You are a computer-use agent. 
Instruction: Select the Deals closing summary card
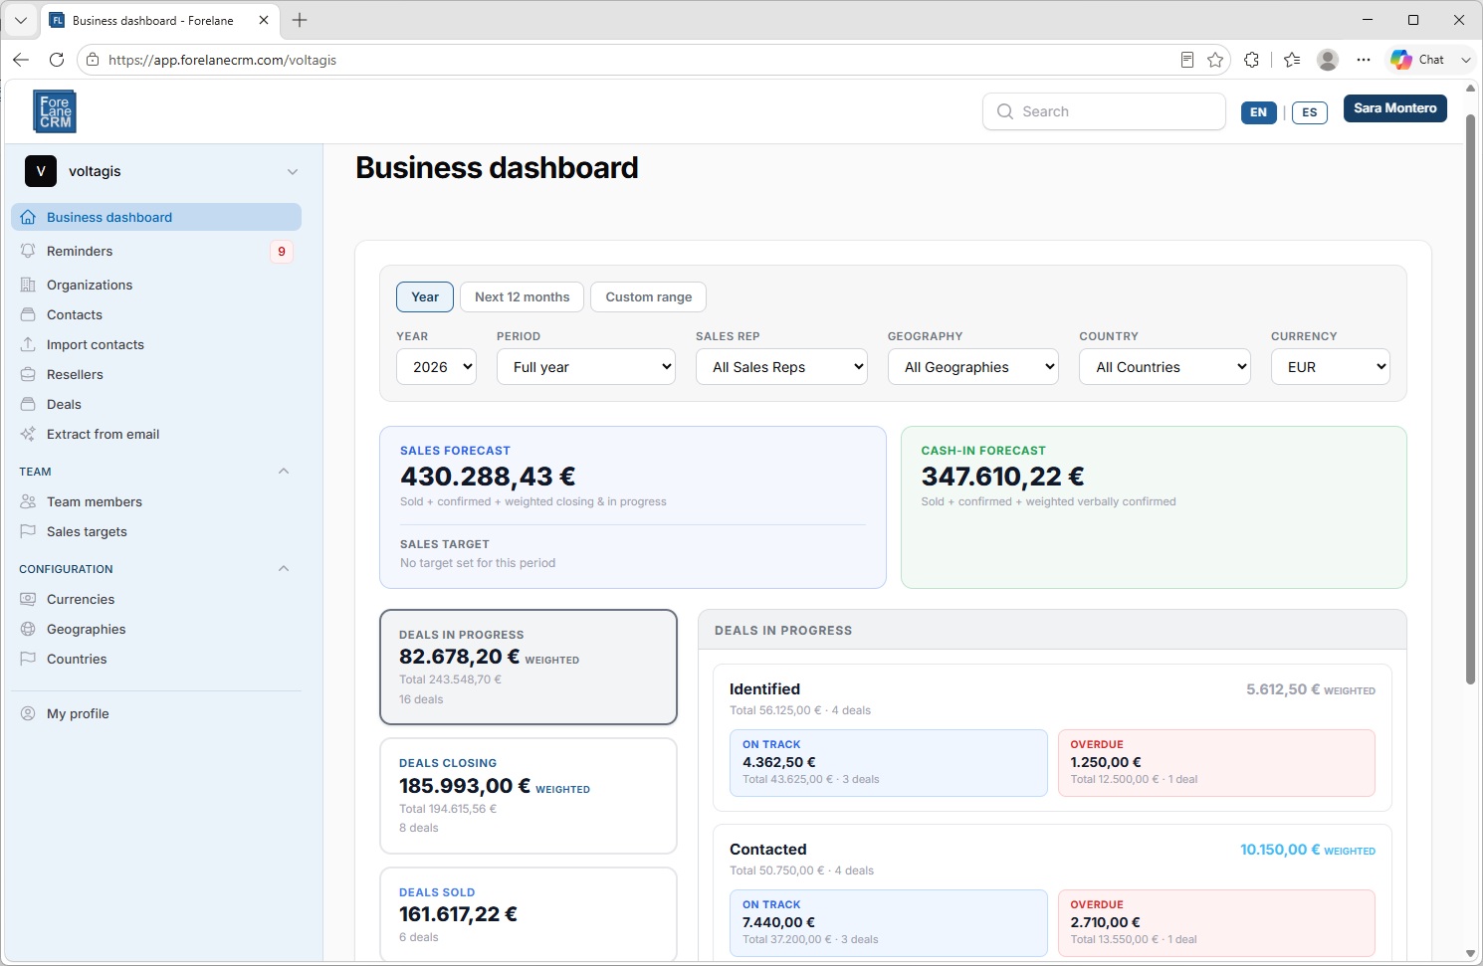click(529, 796)
